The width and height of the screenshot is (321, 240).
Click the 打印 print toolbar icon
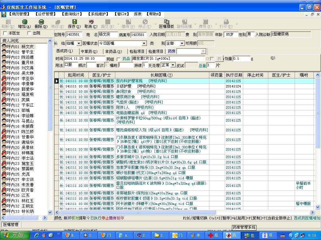226,22
